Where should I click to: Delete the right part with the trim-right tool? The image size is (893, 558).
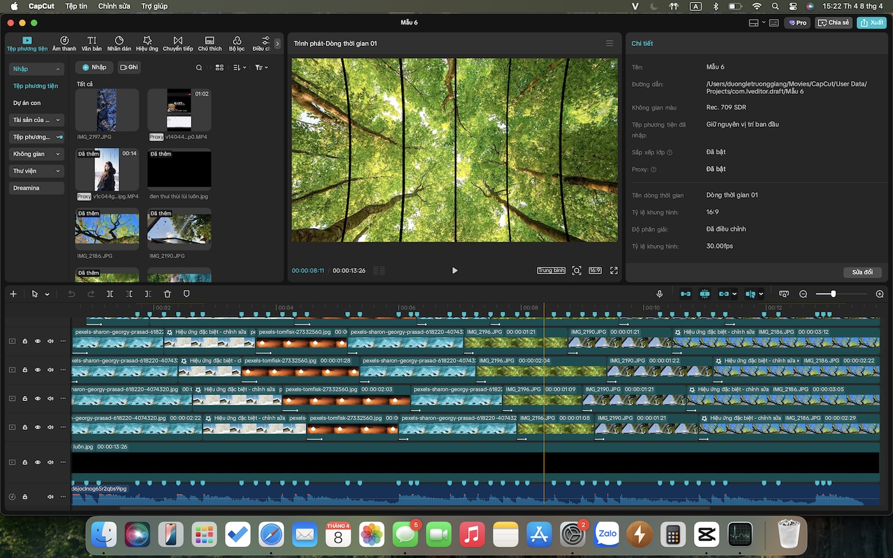click(148, 294)
